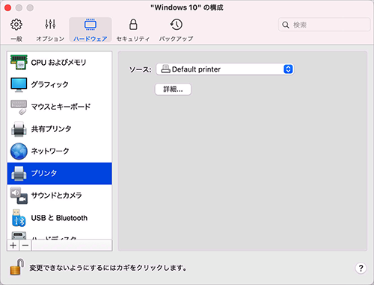
Task: Click the 検索 search field
Action: 324,25
